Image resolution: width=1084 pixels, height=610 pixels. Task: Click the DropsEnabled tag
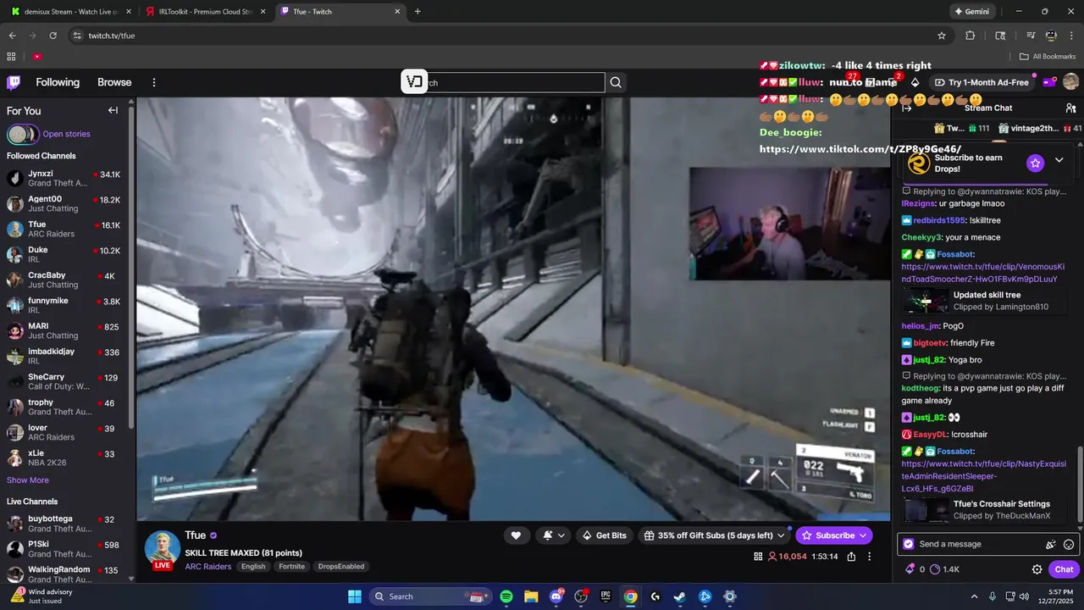(x=341, y=567)
